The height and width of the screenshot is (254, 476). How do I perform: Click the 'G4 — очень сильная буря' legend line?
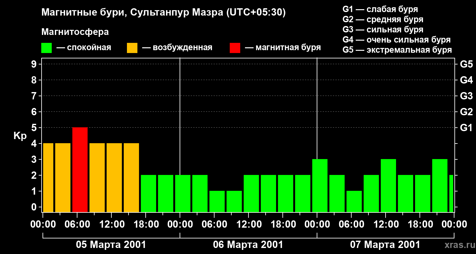coord(397,40)
